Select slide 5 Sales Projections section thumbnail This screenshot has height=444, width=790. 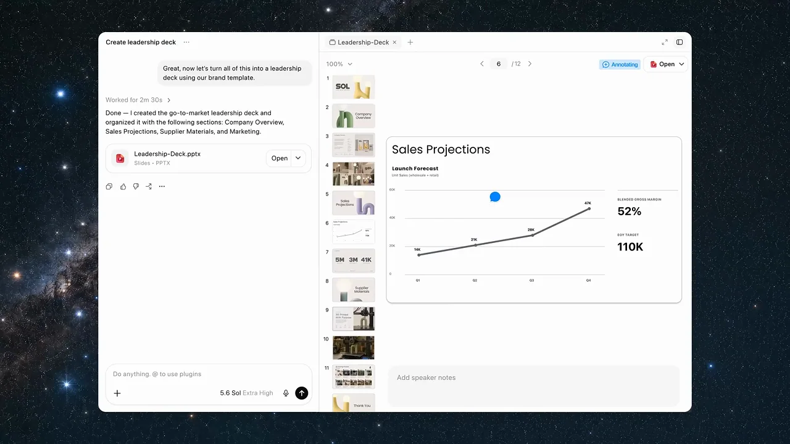click(354, 203)
